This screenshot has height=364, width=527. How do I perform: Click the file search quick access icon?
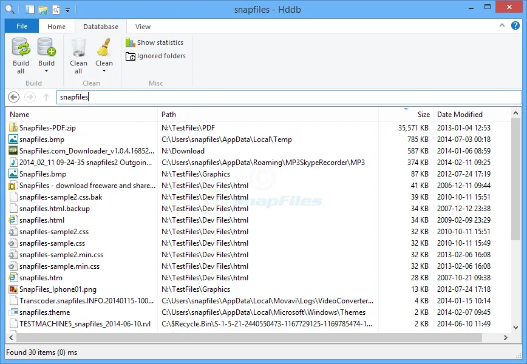pos(56,10)
